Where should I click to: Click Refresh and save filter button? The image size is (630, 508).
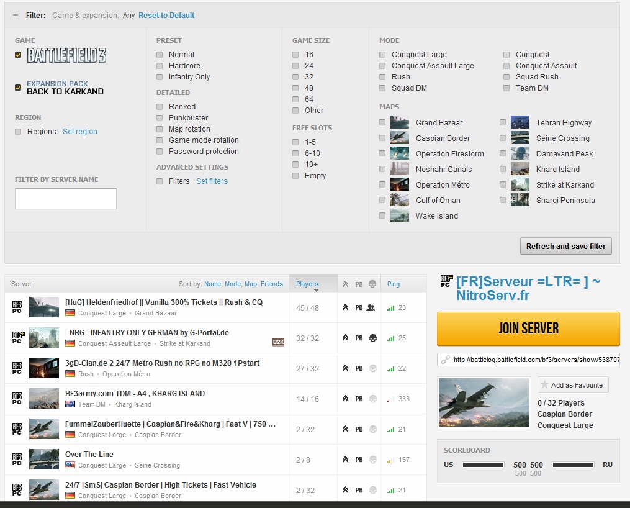click(565, 247)
